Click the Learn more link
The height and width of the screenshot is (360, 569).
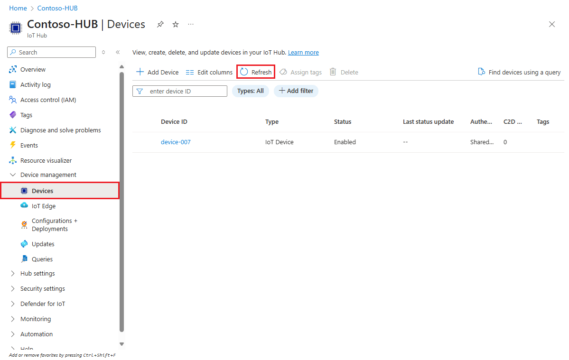303,52
